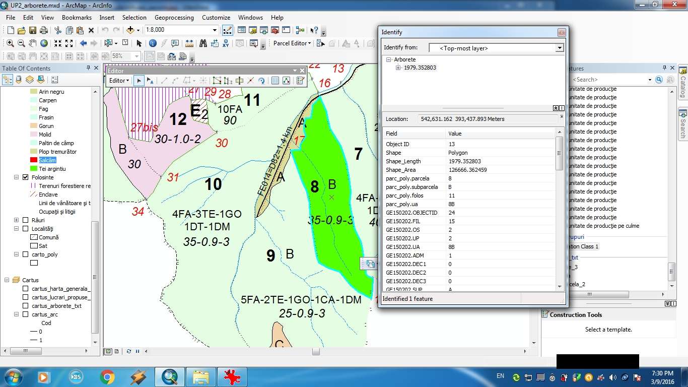
Task: Open the Find binoculars tool
Action: click(x=203, y=43)
